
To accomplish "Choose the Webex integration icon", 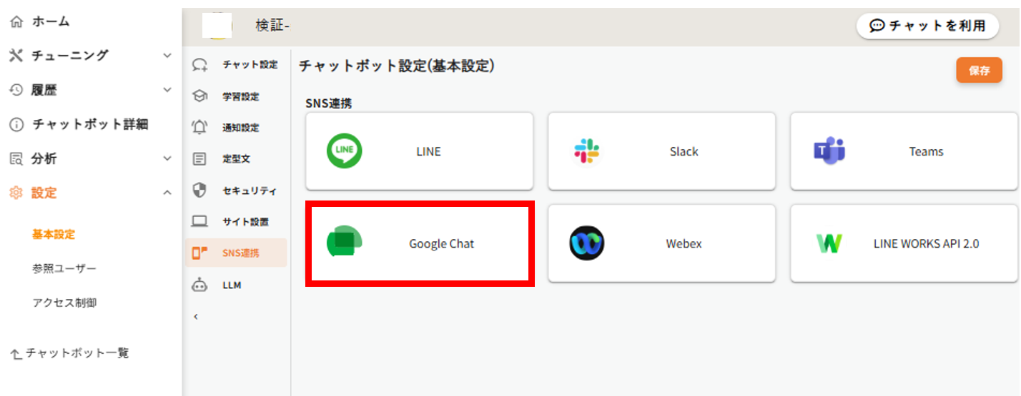I will [586, 244].
